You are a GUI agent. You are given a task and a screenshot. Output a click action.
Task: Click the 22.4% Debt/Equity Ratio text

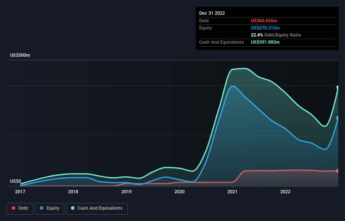pos(276,35)
